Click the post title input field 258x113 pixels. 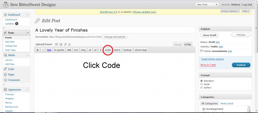pyautogui.click(x=115, y=30)
